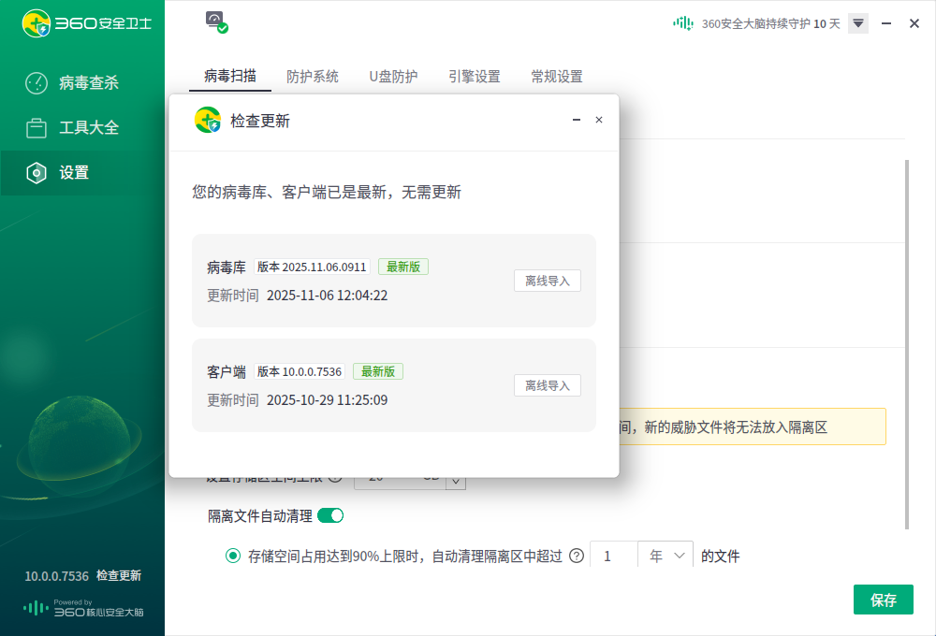Screen dimensions: 936x636
Task: Click 离线导入 for the 客户端
Action: [x=548, y=386]
